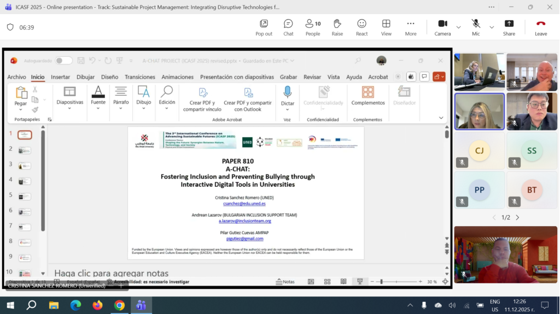Image resolution: width=560 pixels, height=314 pixels.
Task: Turn on the Camera
Action: pos(442,27)
